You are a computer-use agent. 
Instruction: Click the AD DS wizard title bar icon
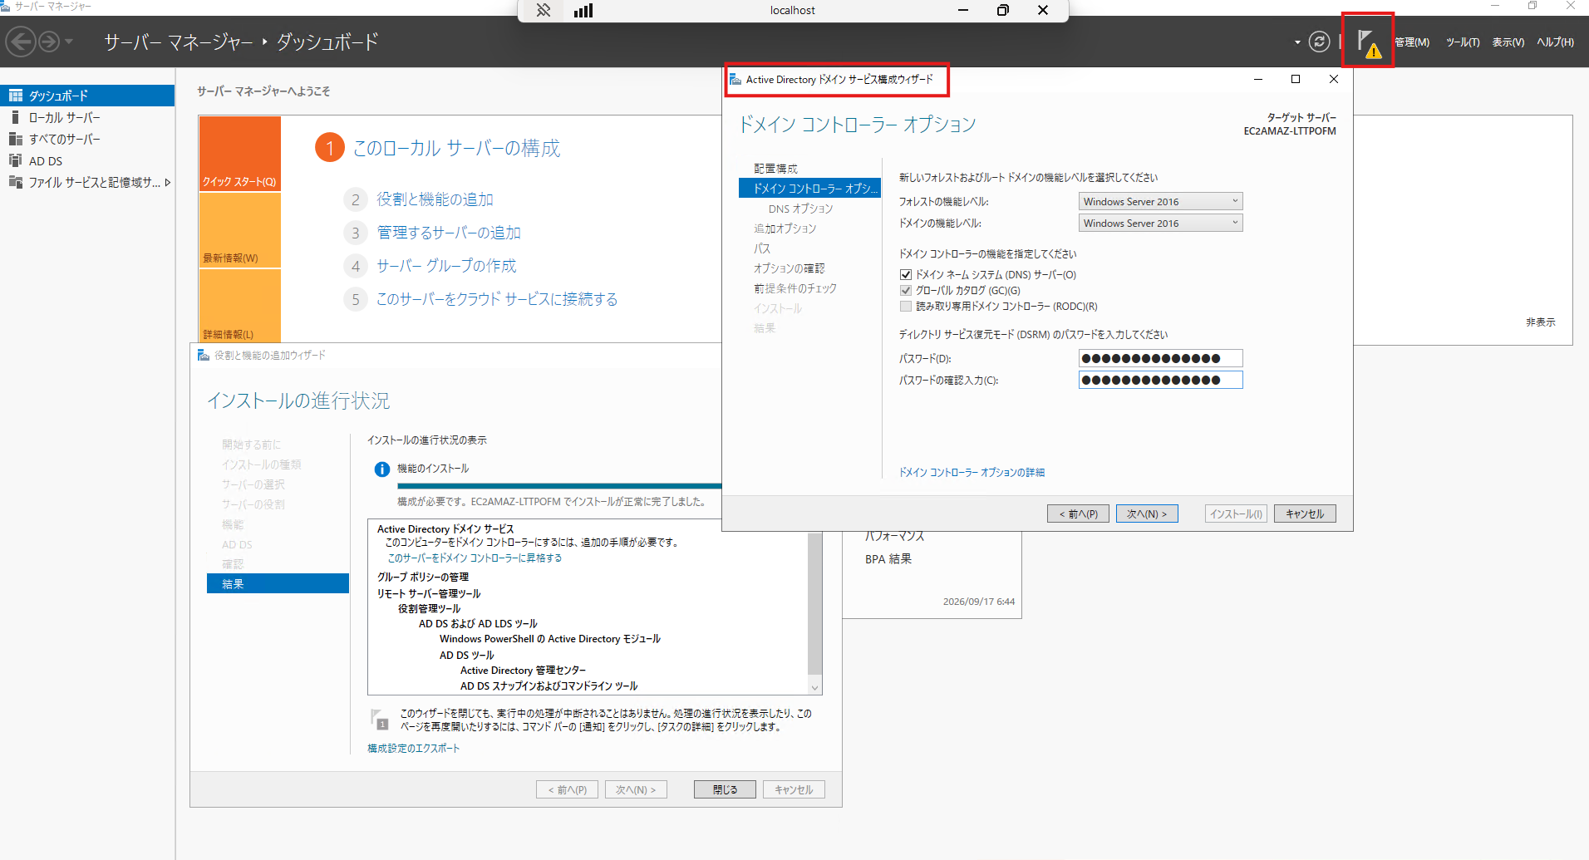(735, 80)
